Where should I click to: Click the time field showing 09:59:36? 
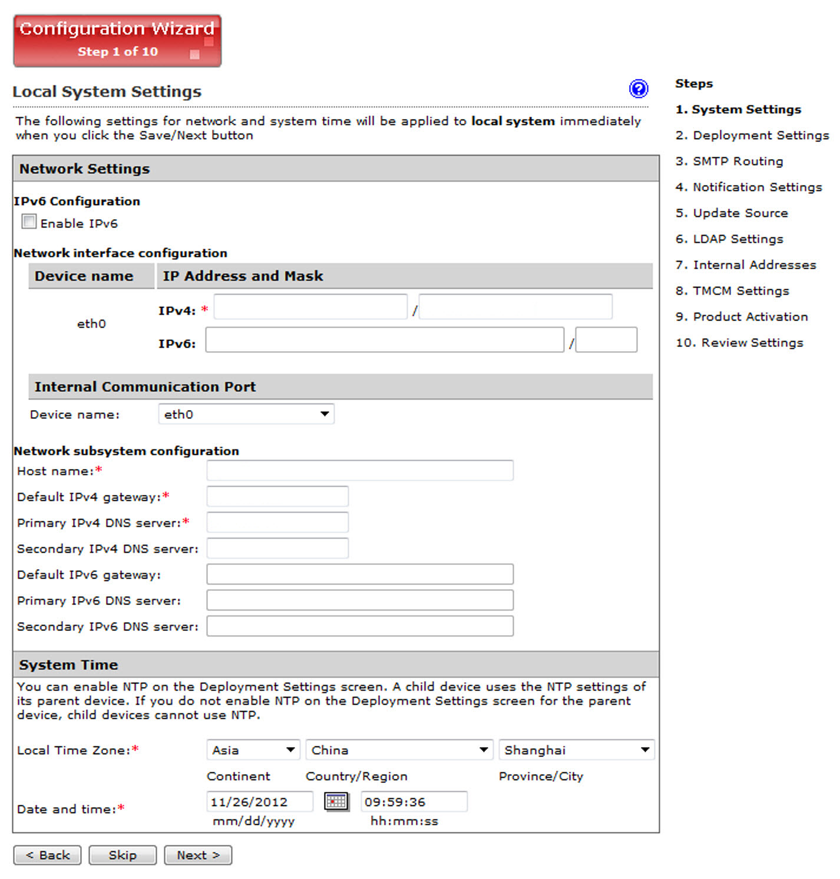click(414, 802)
